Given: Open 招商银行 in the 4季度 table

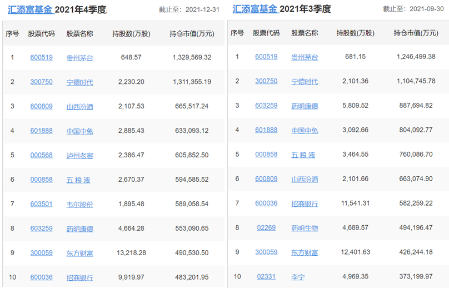Looking at the screenshot, I should point(80,278).
